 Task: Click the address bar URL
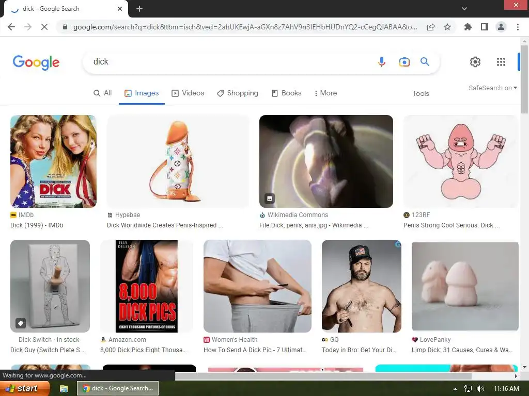pos(245,27)
